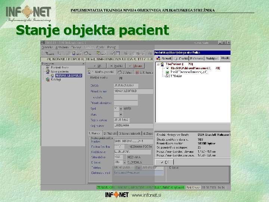
Task: Click the Šifra občine field
Action: [x=118, y=157]
